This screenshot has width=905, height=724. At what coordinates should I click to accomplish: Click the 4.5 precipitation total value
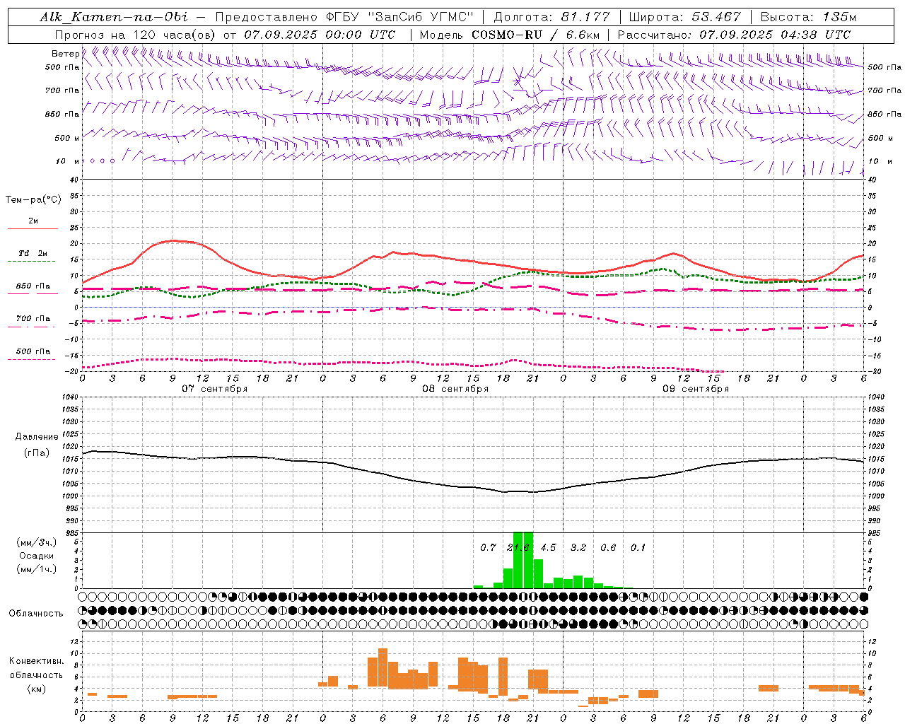point(549,547)
